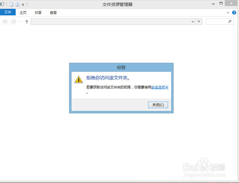Viewport: 239px width, 183px height.
Task: Click the 关闭(C) button in the dialog
Action: pos(158,105)
